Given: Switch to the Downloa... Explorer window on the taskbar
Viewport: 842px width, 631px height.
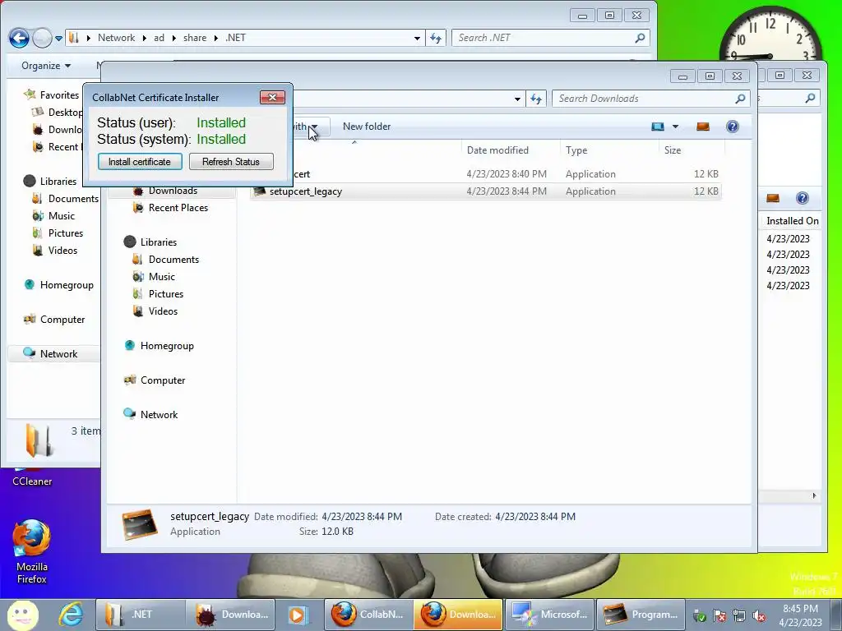Looking at the screenshot, I should click(x=231, y=615).
